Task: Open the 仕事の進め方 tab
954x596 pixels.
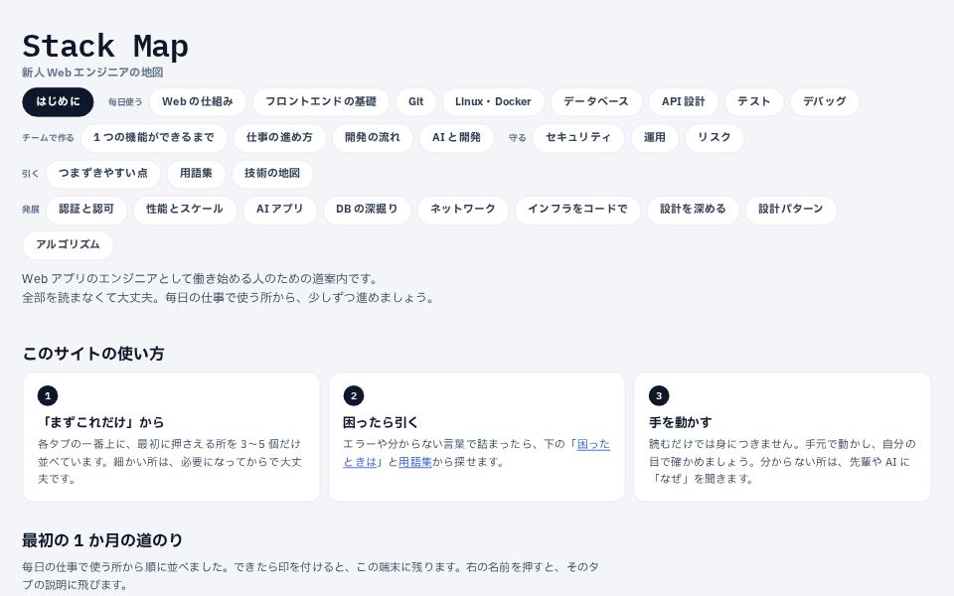Action: (x=280, y=137)
